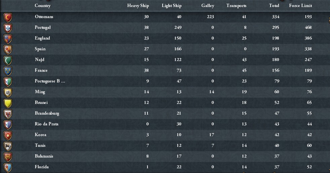Sort table by Total ships
Viewport: 330px width, 173px height.
pyautogui.click(x=274, y=6)
